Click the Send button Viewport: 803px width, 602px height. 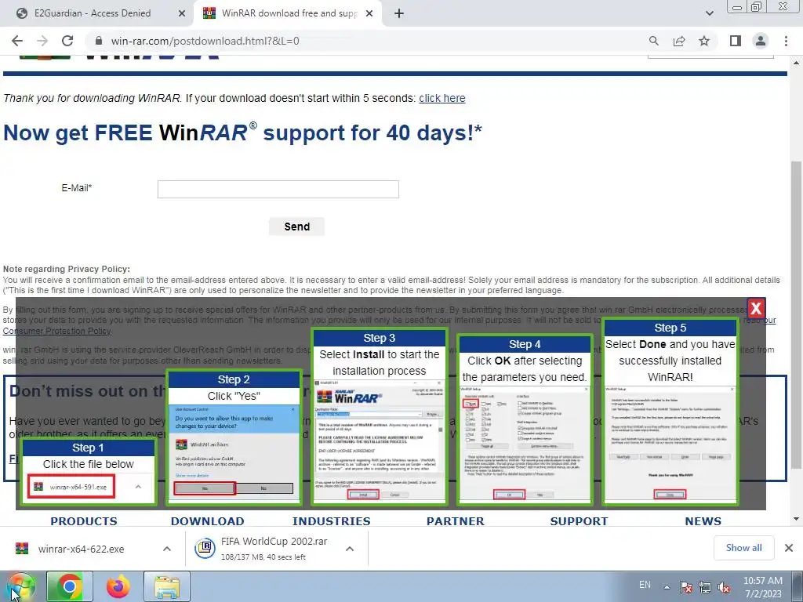(296, 227)
